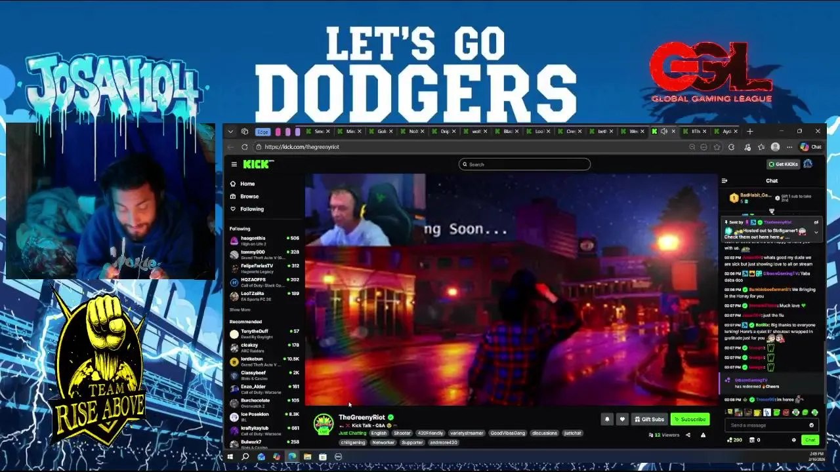The height and width of the screenshot is (472, 840).
Task: Expand Show More under Following
Action: pyautogui.click(x=240, y=309)
